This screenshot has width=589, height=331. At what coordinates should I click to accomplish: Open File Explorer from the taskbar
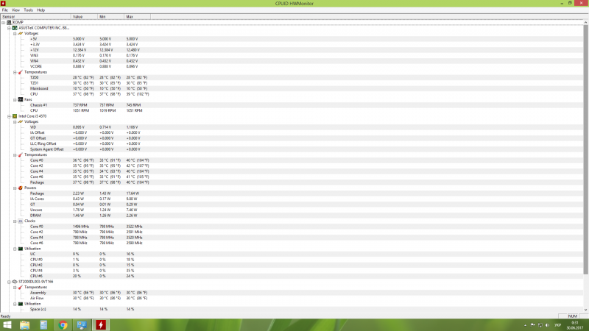point(25,324)
